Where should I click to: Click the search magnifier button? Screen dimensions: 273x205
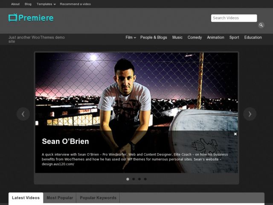point(261,25)
